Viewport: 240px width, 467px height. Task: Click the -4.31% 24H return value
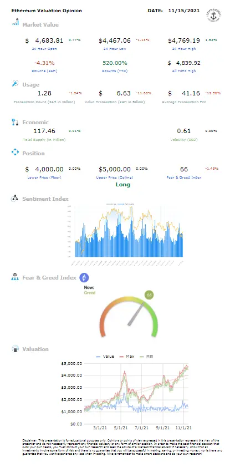click(x=44, y=63)
